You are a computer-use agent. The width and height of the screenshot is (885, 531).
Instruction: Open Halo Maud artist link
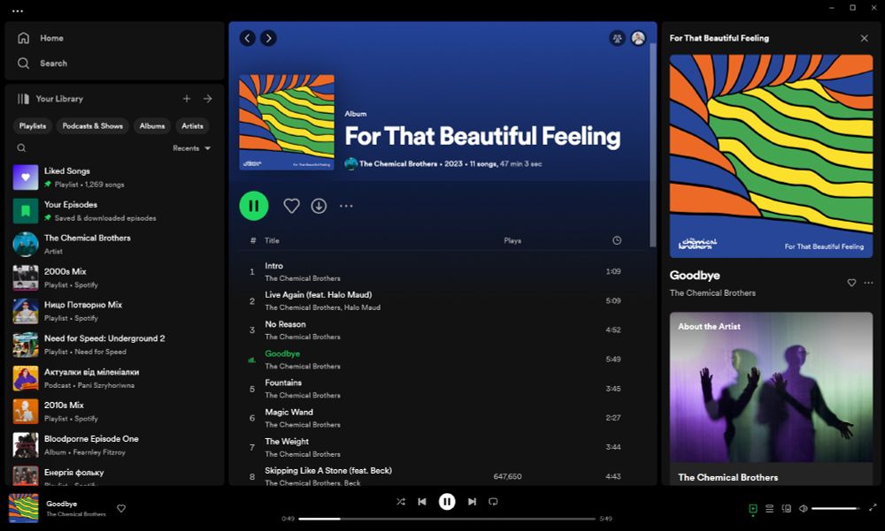tap(362, 307)
